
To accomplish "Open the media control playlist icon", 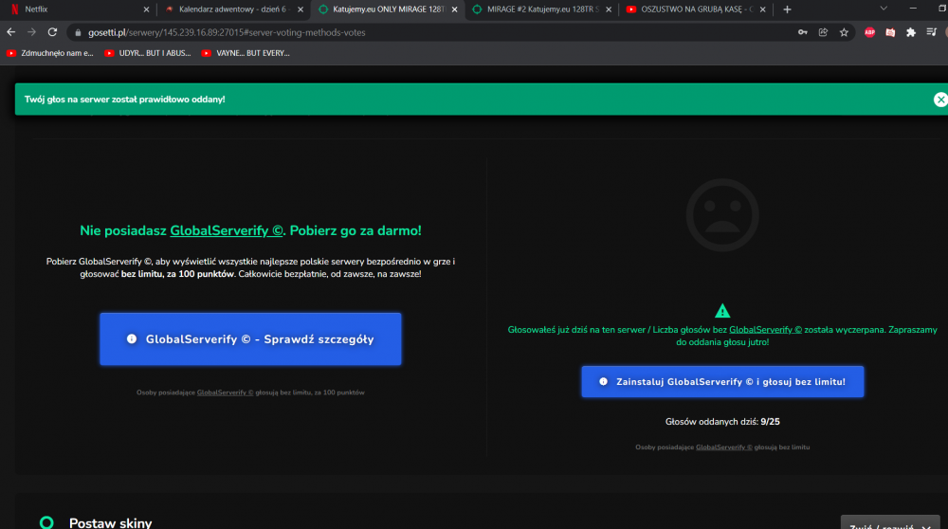I will [931, 32].
